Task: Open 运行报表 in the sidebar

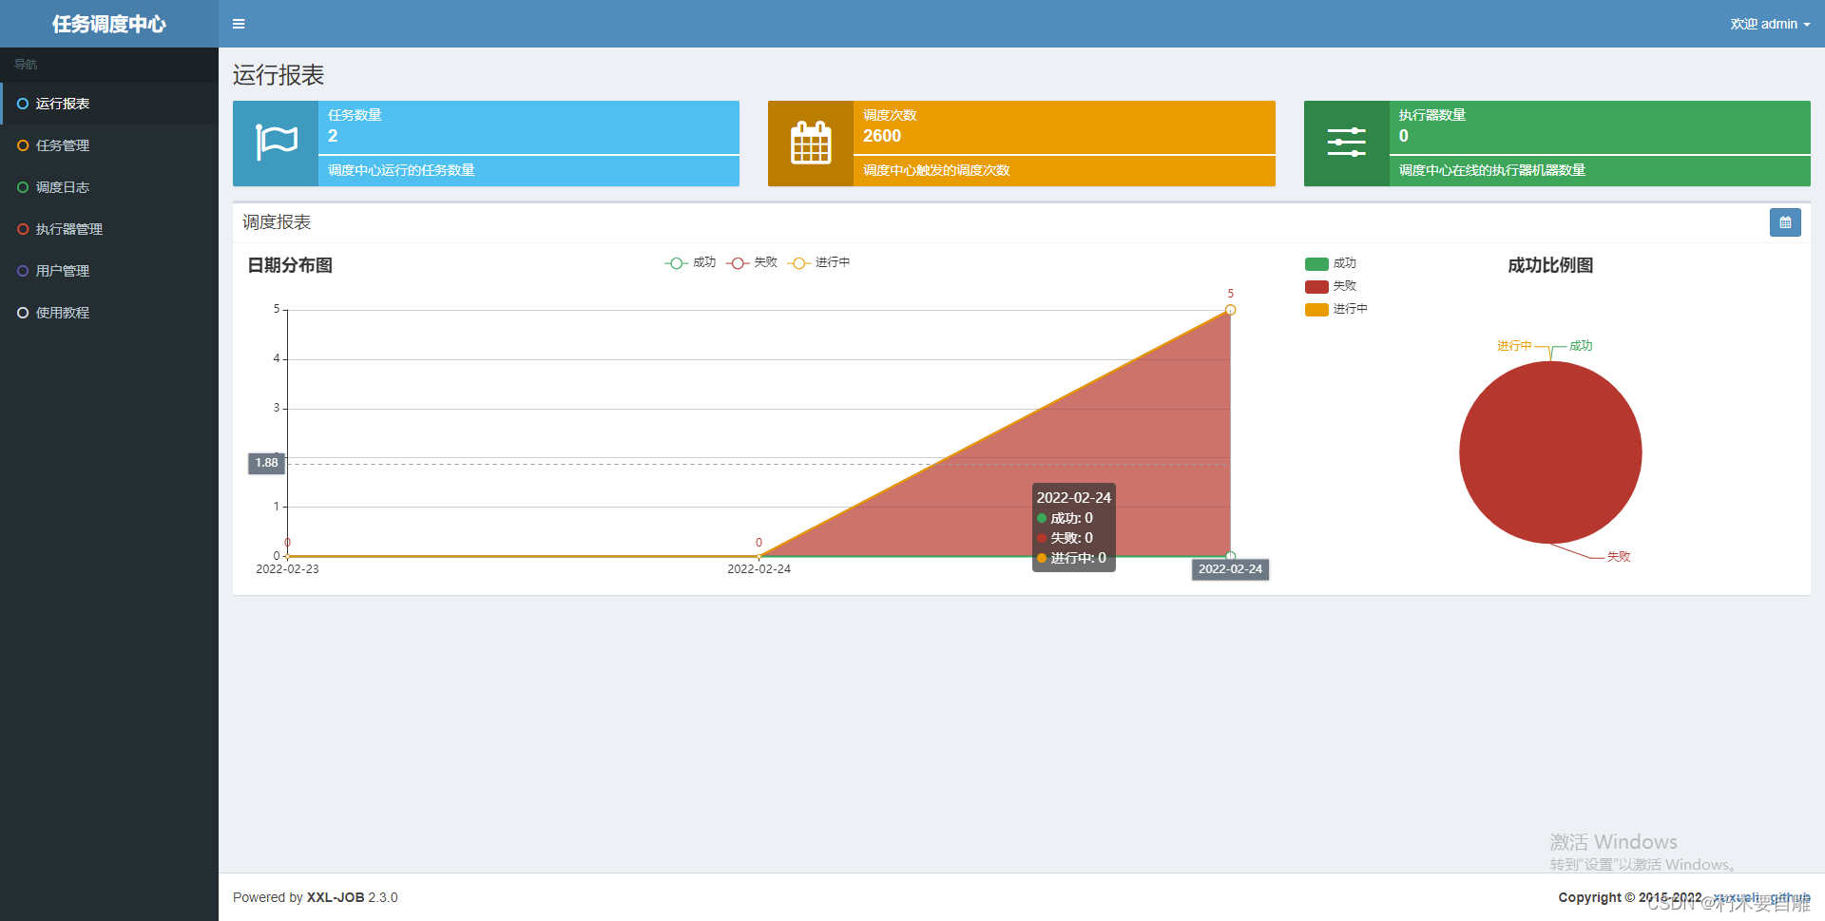Action: tap(109, 104)
